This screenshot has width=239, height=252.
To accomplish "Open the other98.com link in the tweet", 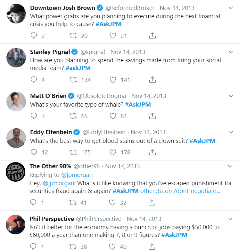I will (x=180, y=191).
